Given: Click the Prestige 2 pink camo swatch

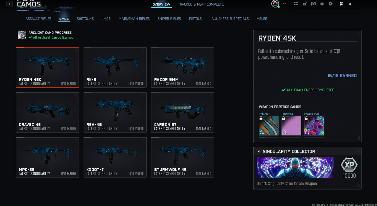Looking at the screenshot, I should (x=291, y=125).
